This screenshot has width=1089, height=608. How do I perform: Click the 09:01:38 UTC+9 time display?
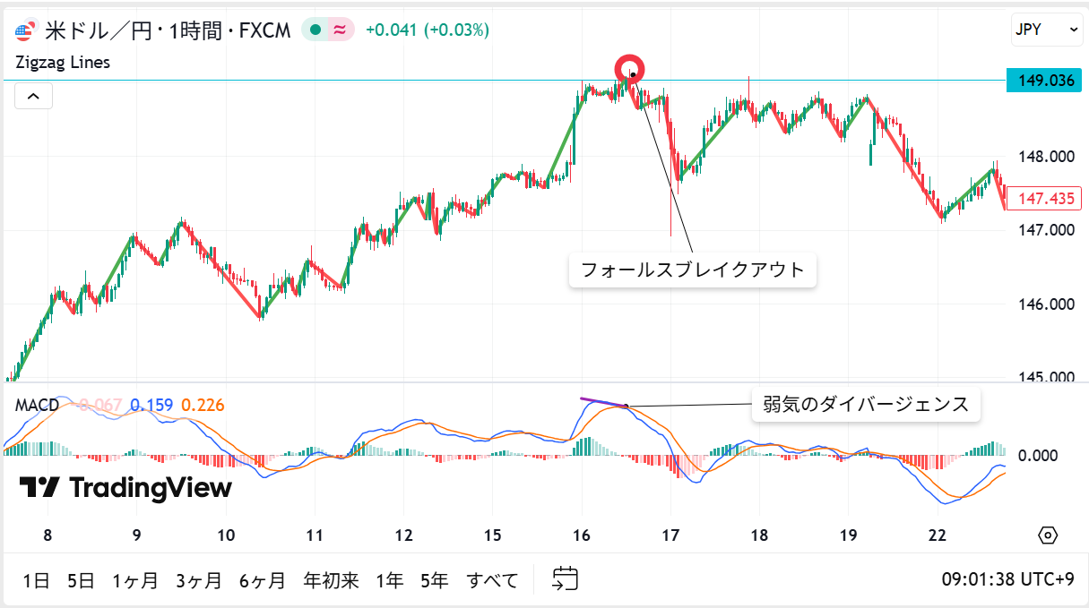click(x=1008, y=580)
